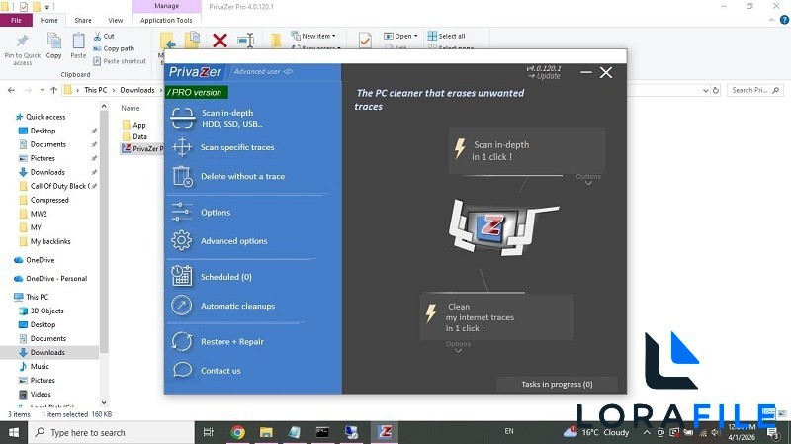Click the Explorer Up arrow navigation button
The image size is (791, 444).
tap(54, 90)
